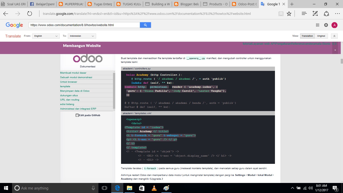Open Menyimpan data di Odoo link
The image size is (343, 193).
click(75, 91)
